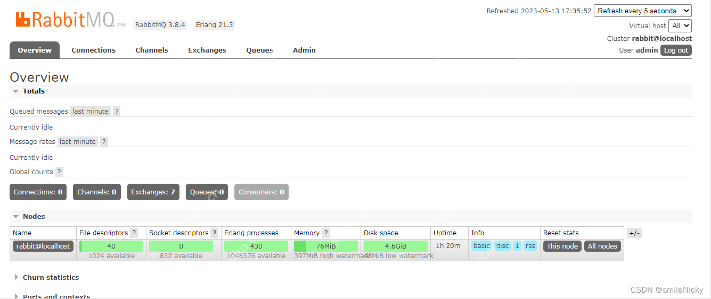Click the '397MiB high watermark' text
Screen dimensions: 711x299
pyautogui.click(x=333, y=256)
